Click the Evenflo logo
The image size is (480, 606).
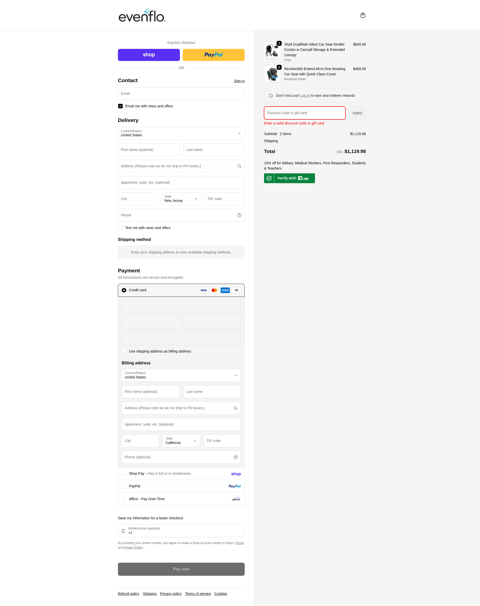click(142, 15)
